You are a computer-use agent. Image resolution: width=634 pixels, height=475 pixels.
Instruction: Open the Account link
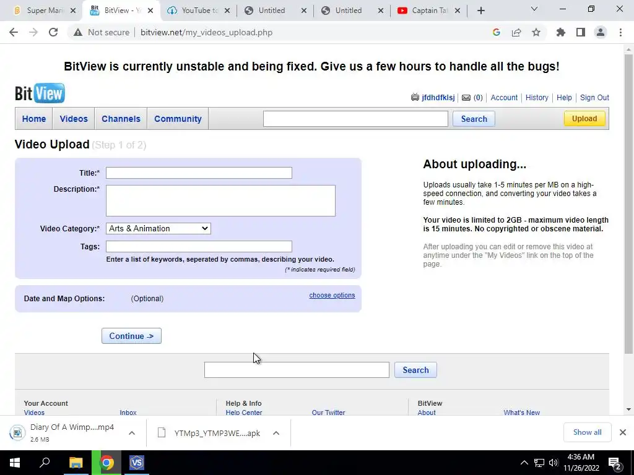coord(504,98)
